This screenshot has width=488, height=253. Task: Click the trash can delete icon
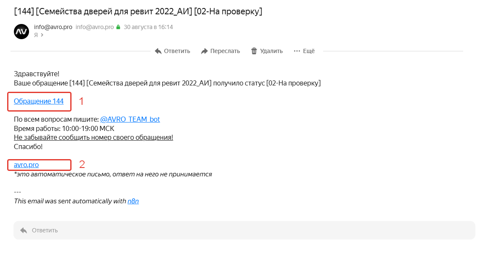(254, 51)
